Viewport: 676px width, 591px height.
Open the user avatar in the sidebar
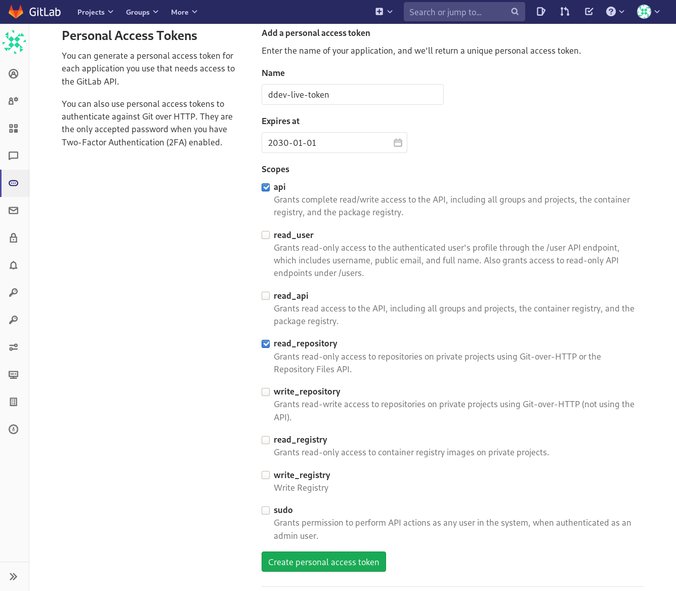click(x=14, y=42)
